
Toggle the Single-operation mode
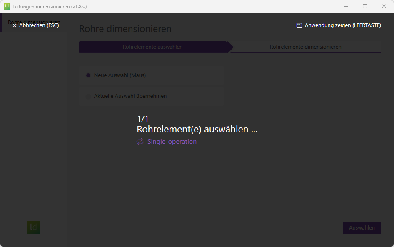click(x=167, y=142)
